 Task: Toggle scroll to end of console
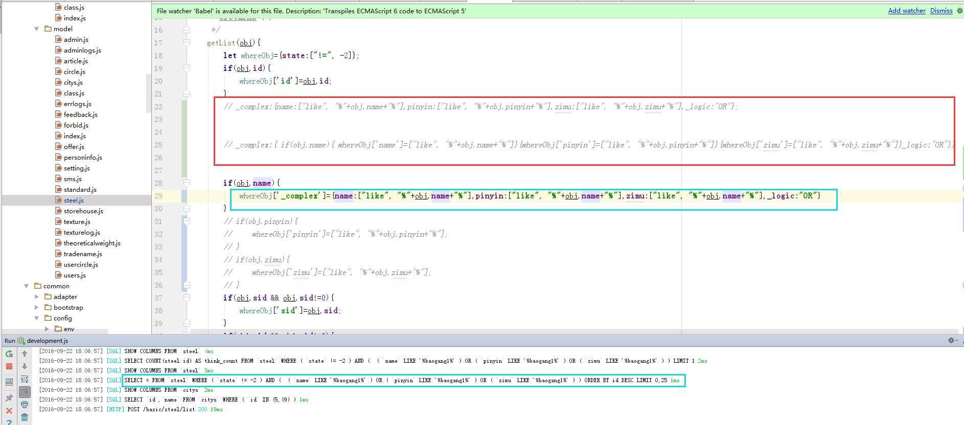(x=25, y=392)
